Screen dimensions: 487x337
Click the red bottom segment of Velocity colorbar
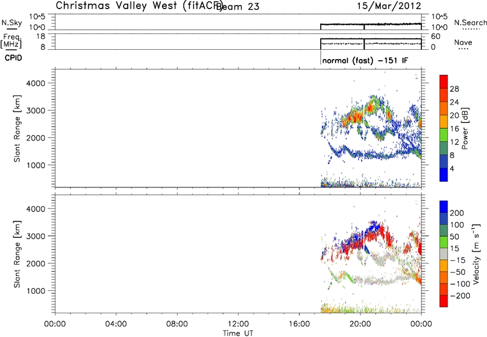point(444,301)
